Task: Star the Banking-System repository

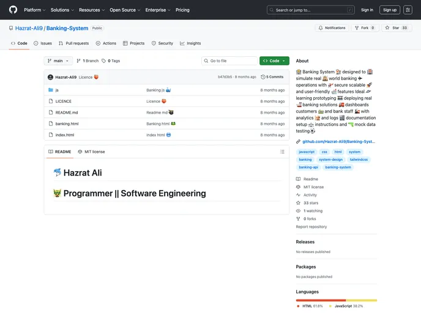Action: [x=397, y=28]
